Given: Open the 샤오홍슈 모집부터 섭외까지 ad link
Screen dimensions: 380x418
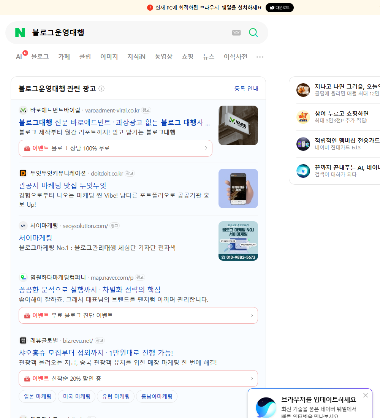Looking at the screenshot, I should tap(96, 353).
